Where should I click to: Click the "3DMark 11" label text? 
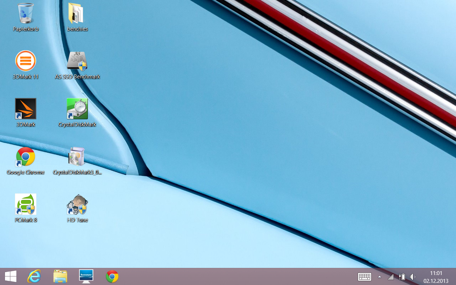26,77
